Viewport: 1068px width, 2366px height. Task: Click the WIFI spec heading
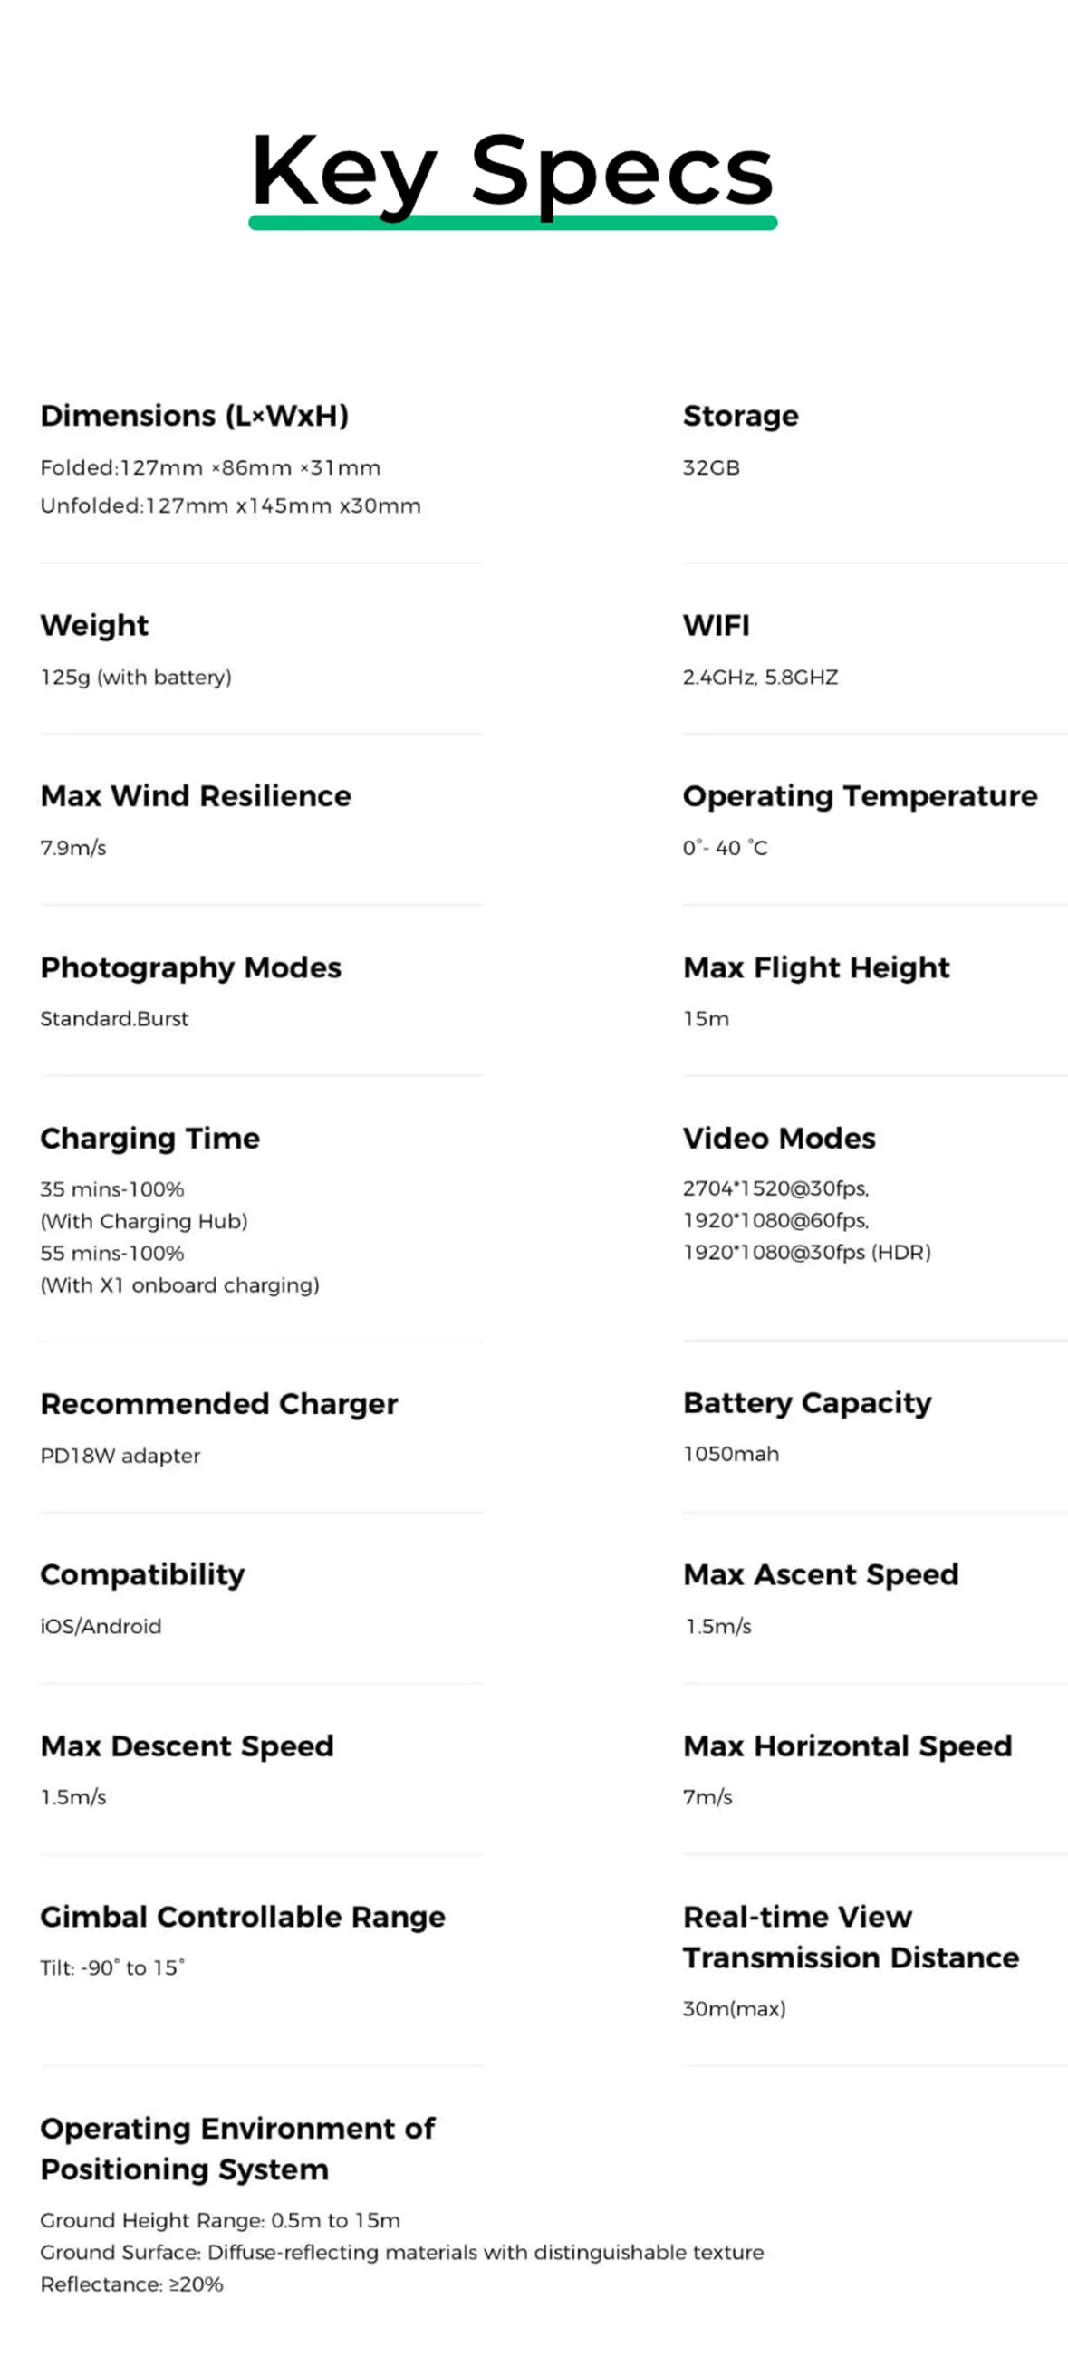(x=717, y=626)
